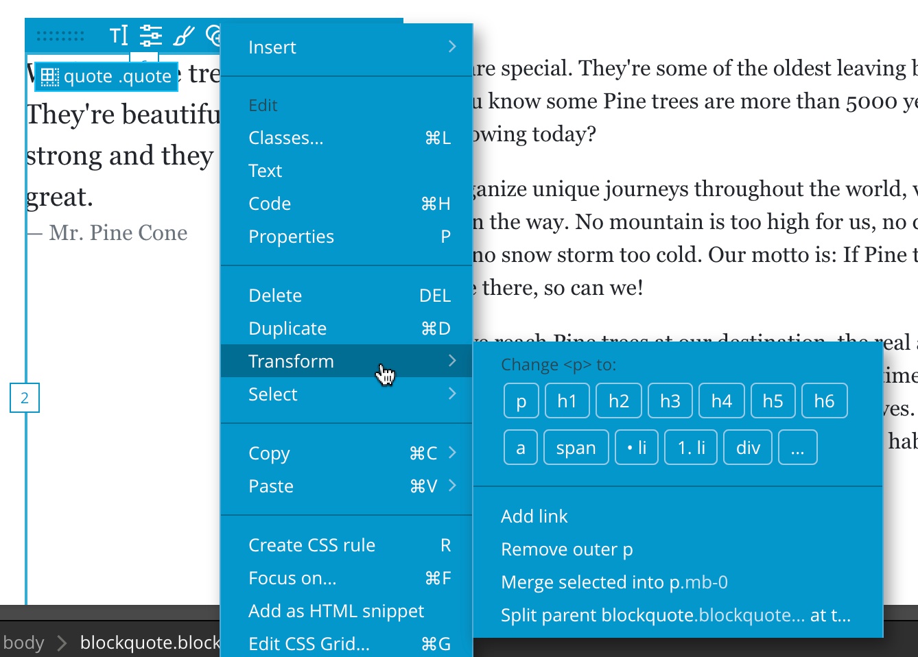Change element to h2 tag
Image resolution: width=918 pixels, height=657 pixels.
(x=619, y=401)
